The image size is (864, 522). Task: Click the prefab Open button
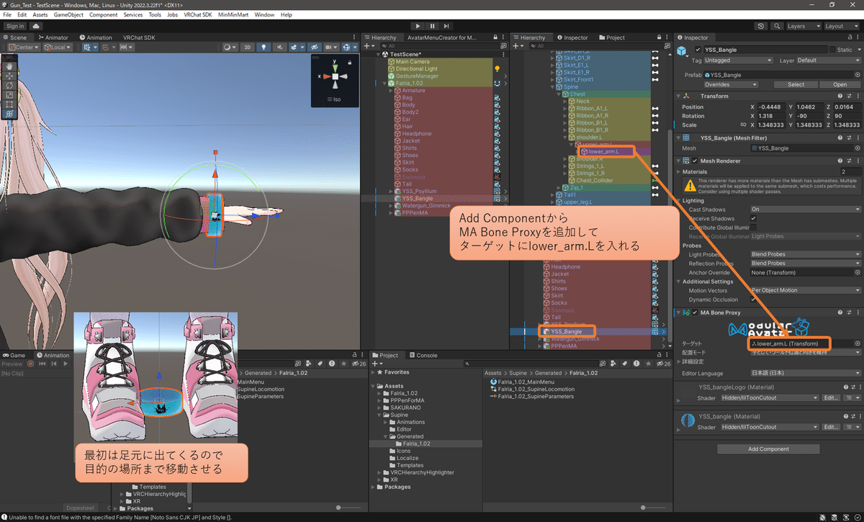pyautogui.click(x=840, y=84)
